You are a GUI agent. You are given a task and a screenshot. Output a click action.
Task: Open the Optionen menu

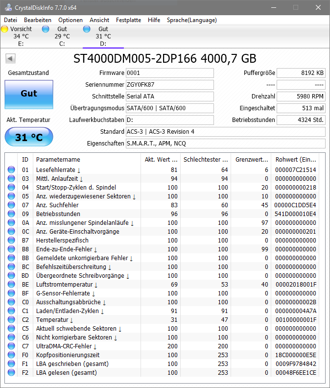pos(71,20)
